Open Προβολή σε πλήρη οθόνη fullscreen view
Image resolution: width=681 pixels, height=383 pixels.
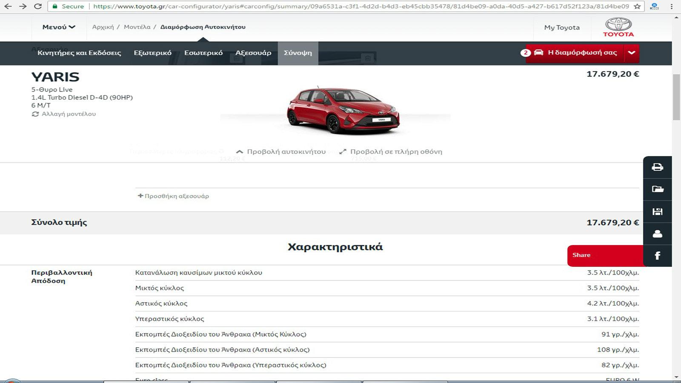click(x=391, y=151)
